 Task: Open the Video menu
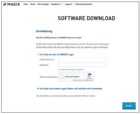click(26, 4)
